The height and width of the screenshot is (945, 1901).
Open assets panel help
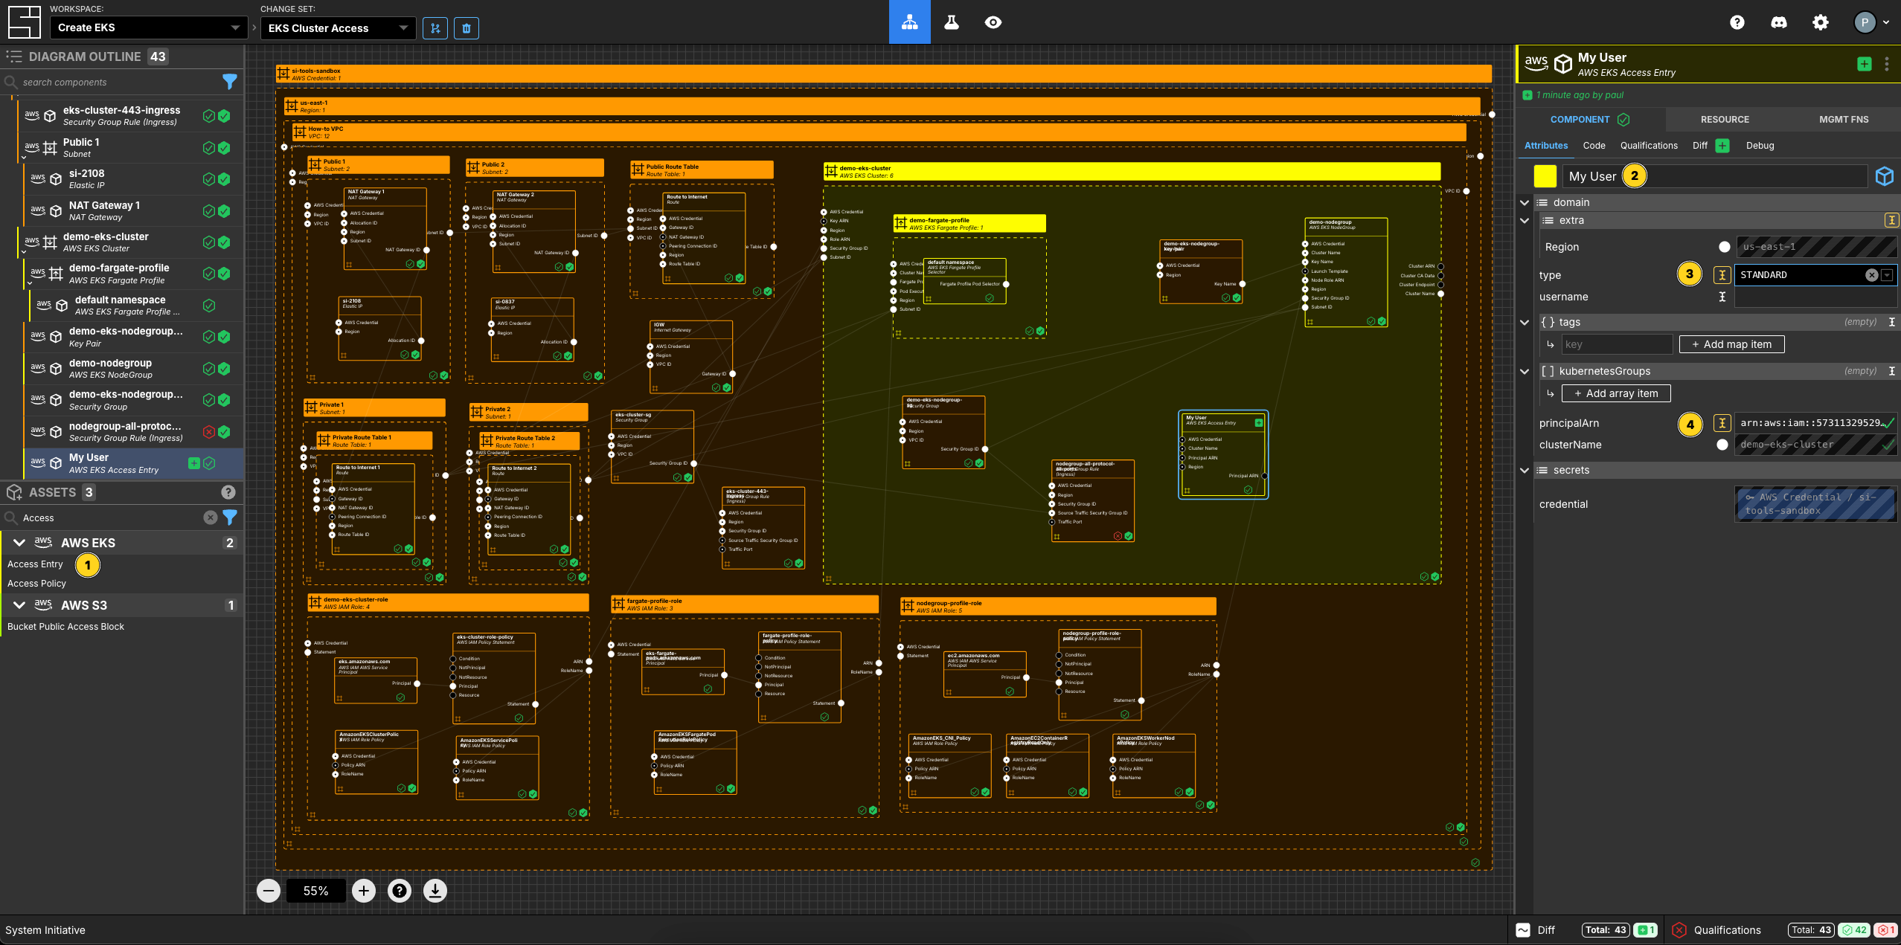tap(228, 492)
